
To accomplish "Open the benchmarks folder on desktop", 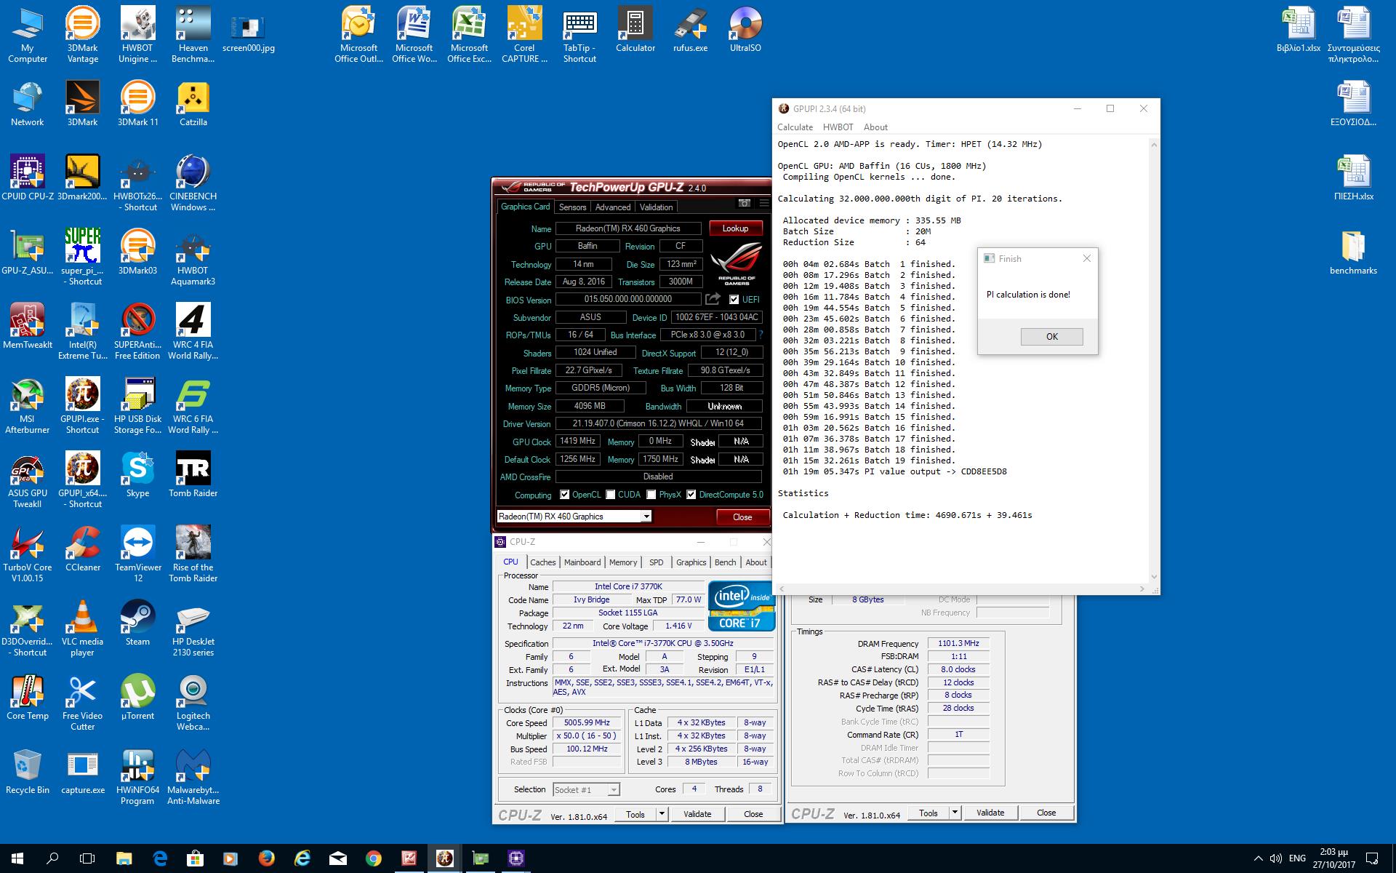I will coord(1353,252).
